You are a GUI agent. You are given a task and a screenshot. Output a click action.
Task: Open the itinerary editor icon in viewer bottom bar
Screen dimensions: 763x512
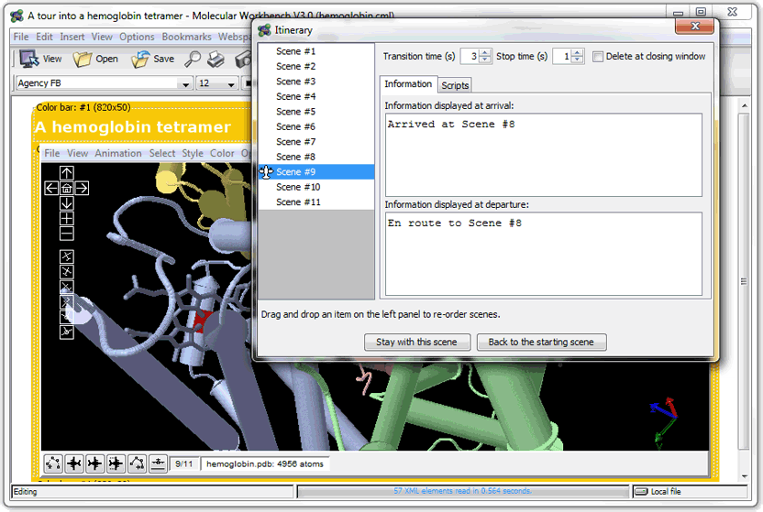click(x=53, y=463)
